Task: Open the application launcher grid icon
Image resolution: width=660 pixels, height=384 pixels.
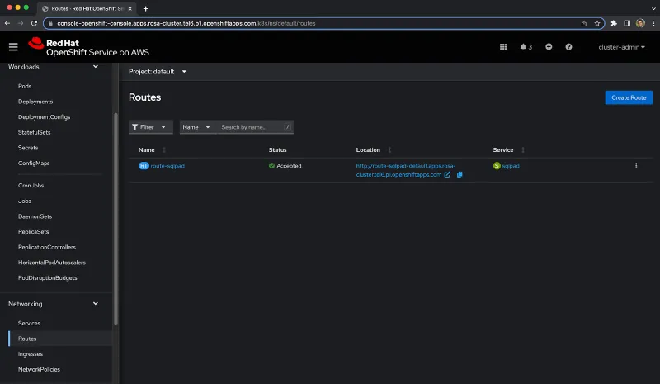Action: [503, 47]
